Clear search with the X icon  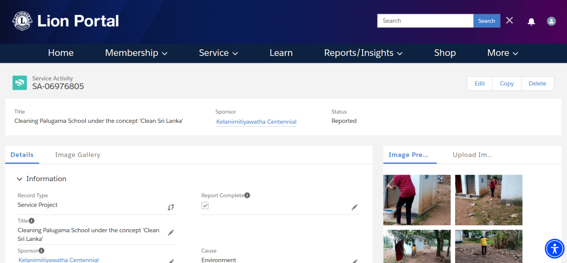tap(509, 20)
